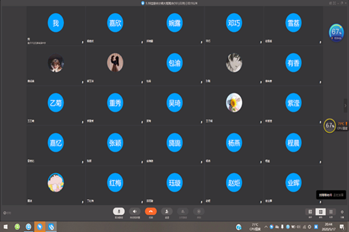This screenshot has height=232, width=349.
Task: Toggle the microphone mute button
Action: pos(119,212)
